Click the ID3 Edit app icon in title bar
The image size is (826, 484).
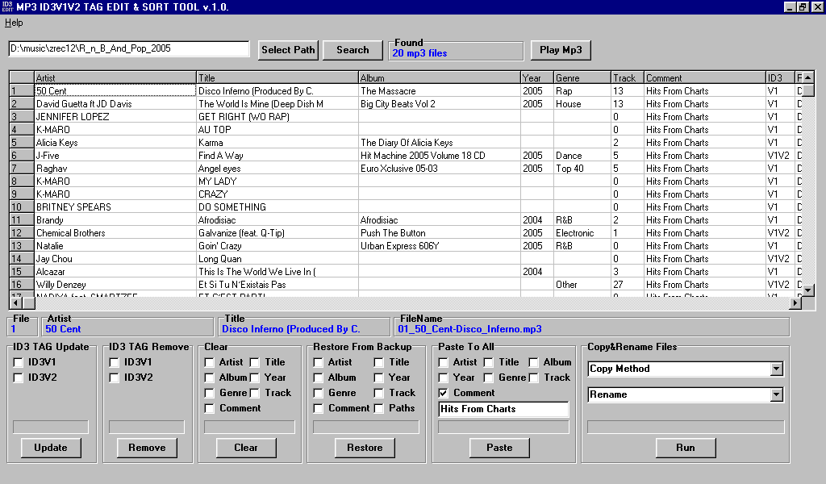pyautogui.click(x=7, y=6)
